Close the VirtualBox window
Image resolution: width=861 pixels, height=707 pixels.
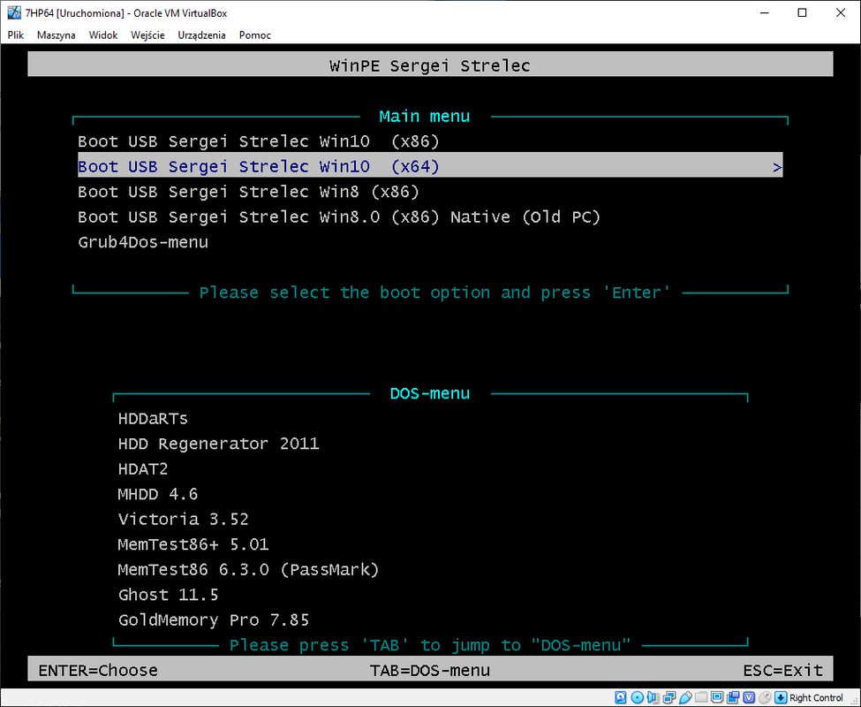[x=841, y=12]
